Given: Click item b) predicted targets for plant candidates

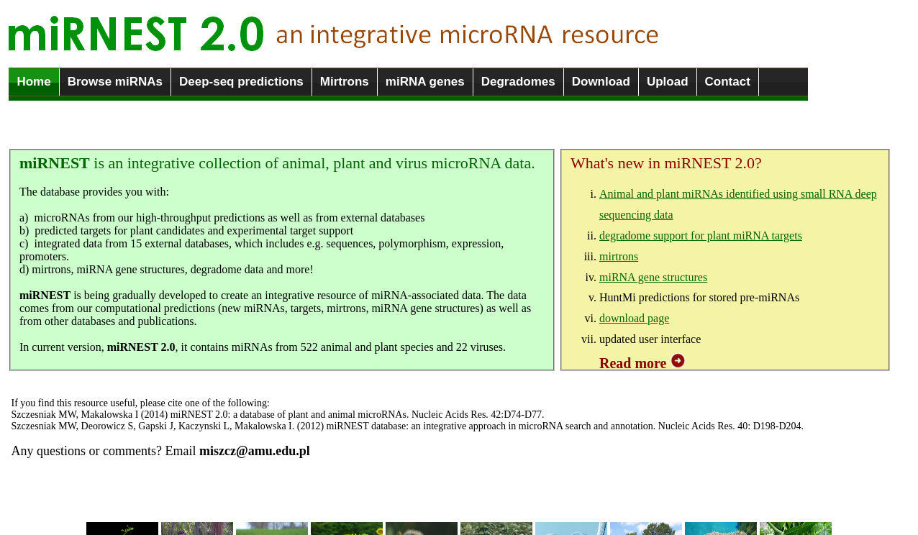Looking at the screenshot, I should (x=186, y=231).
